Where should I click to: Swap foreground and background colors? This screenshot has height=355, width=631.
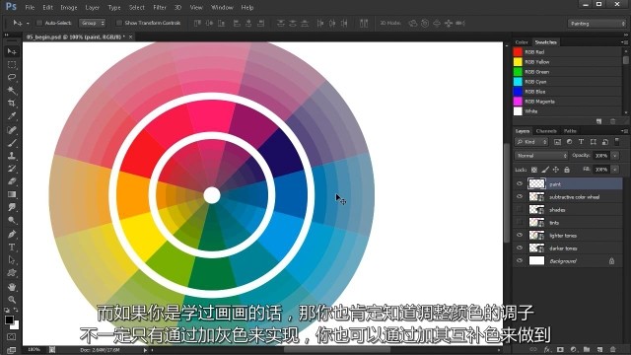click(x=16, y=310)
